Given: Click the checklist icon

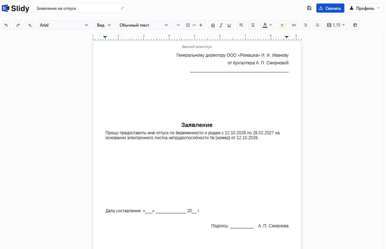Looking at the screenshot, I should point(241,25).
